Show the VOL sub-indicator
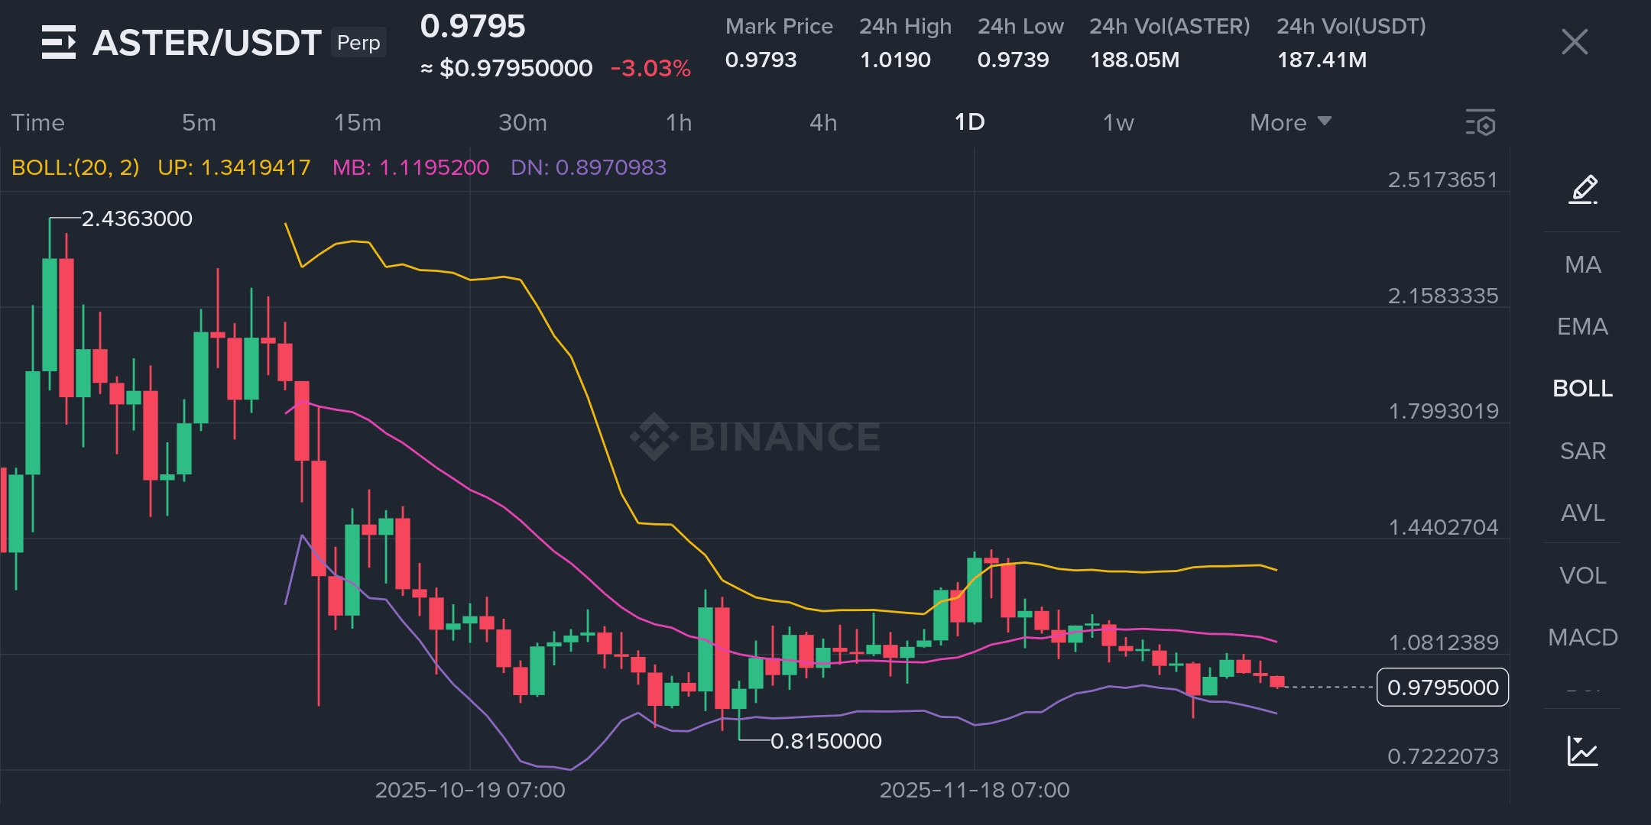 1582,575
